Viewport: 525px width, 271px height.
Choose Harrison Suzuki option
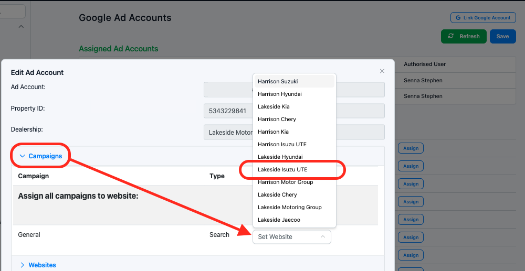pyautogui.click(x=278, y=82)
